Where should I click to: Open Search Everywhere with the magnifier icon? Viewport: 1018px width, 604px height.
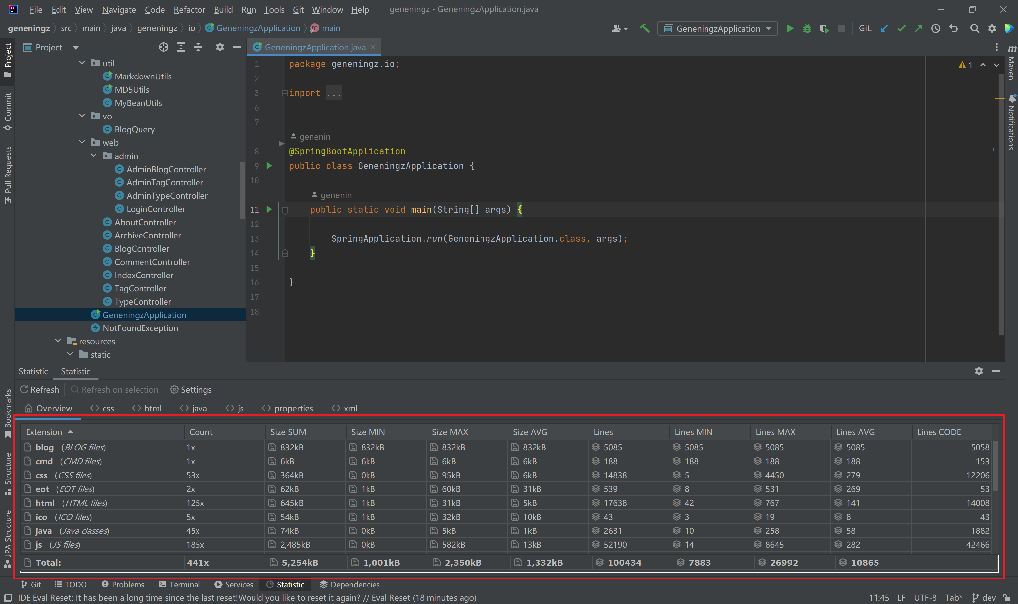click(975, 28)
